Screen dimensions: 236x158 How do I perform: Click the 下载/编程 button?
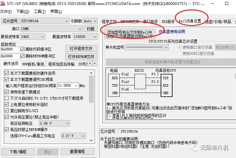(x=18, y=152)
